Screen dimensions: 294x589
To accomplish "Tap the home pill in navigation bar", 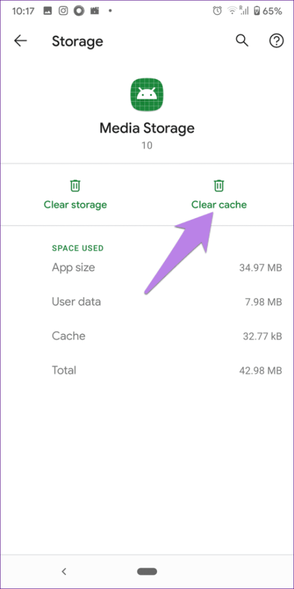I will (147, 572).
